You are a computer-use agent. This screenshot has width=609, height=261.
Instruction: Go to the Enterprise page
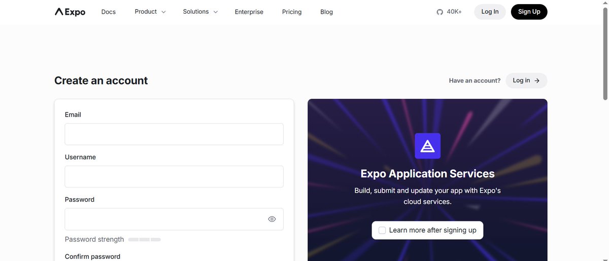tap(249, 12)
